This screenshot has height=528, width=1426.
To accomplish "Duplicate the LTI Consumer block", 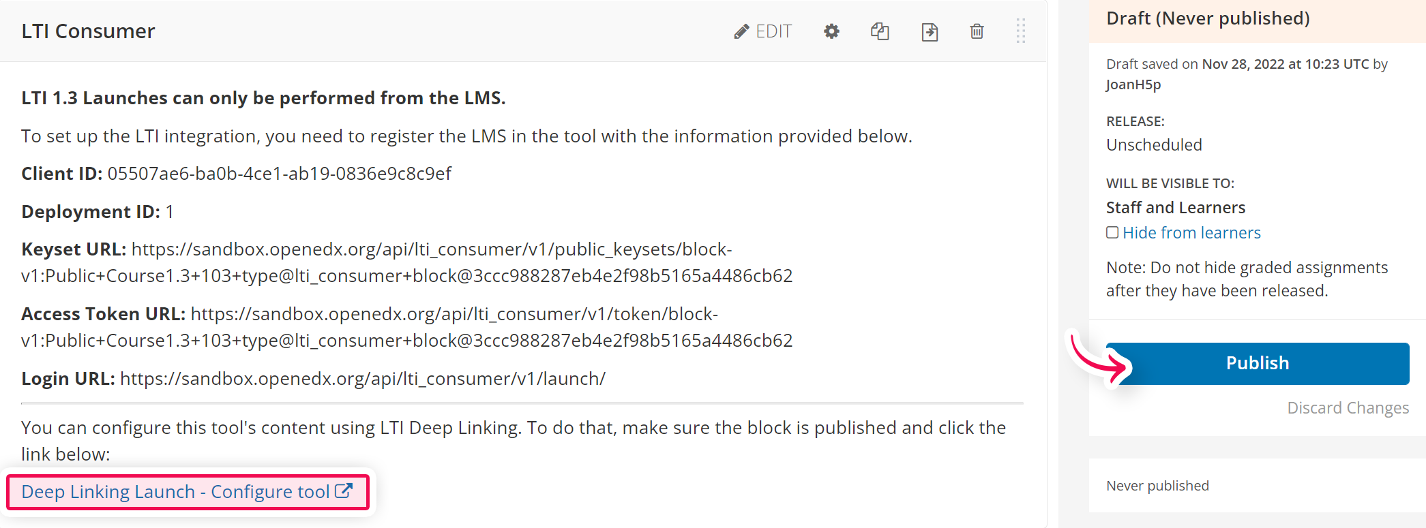I will pyautogui.click(x=880, y=31).
